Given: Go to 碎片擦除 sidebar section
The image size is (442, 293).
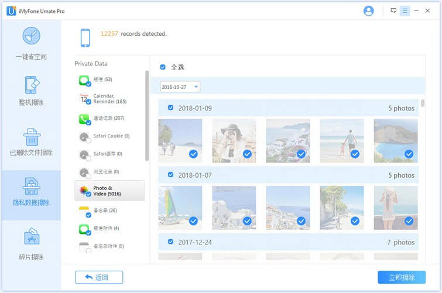Looking at the screenshot, I should click(31, 244).
